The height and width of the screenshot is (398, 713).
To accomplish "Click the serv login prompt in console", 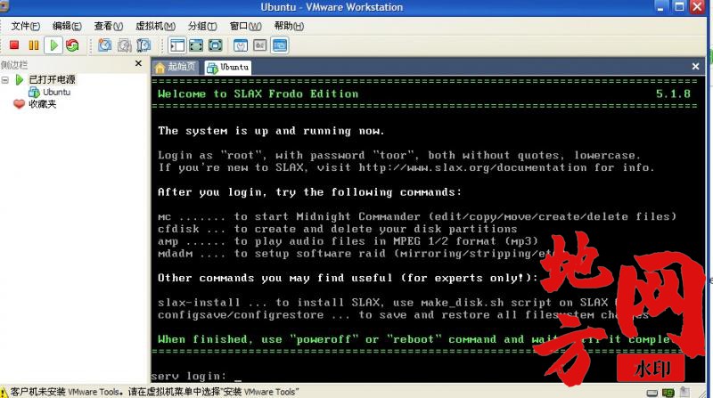I will click(x=188, y=377).
